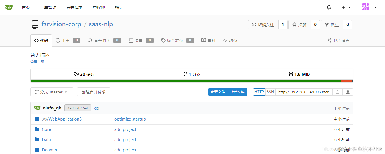Click 管理主题 link

pyautogui.click(x=37, y=62)
